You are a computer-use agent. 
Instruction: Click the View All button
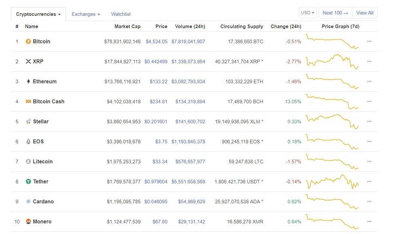(x=364, y=13)
